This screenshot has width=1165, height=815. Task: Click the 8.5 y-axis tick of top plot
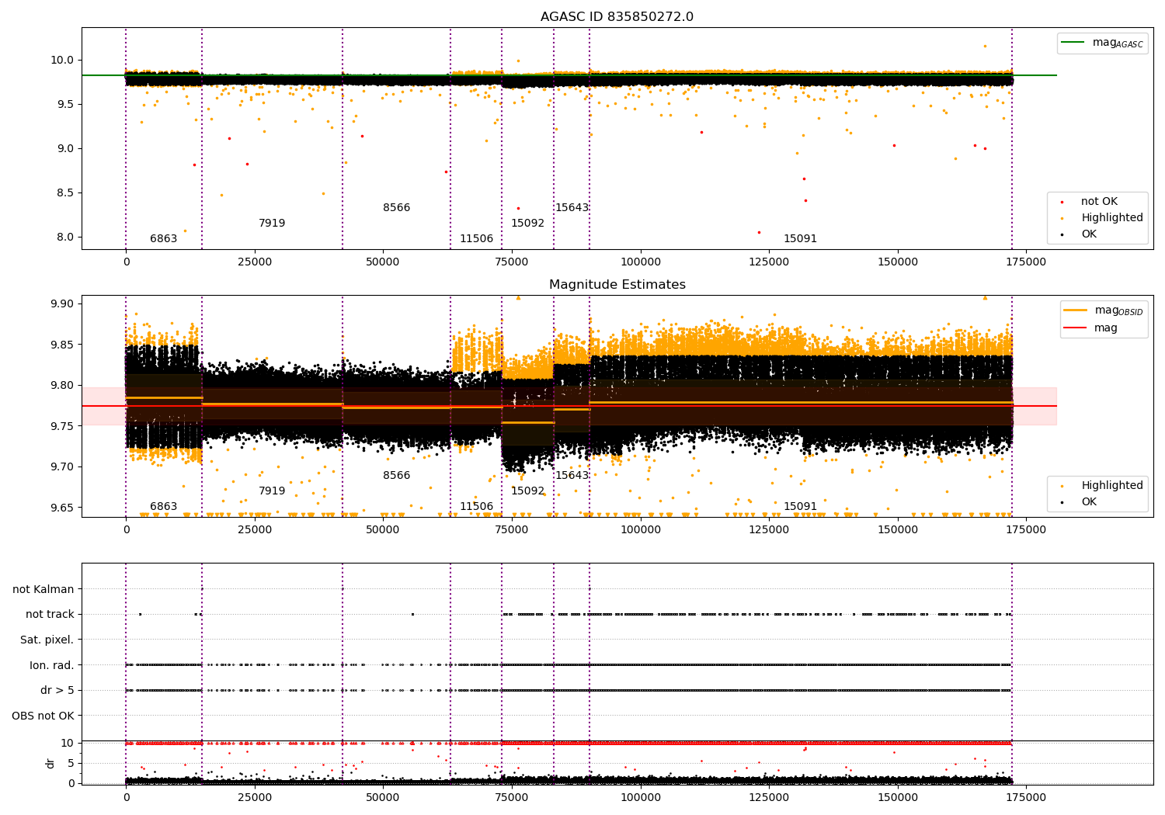[65, 193]
